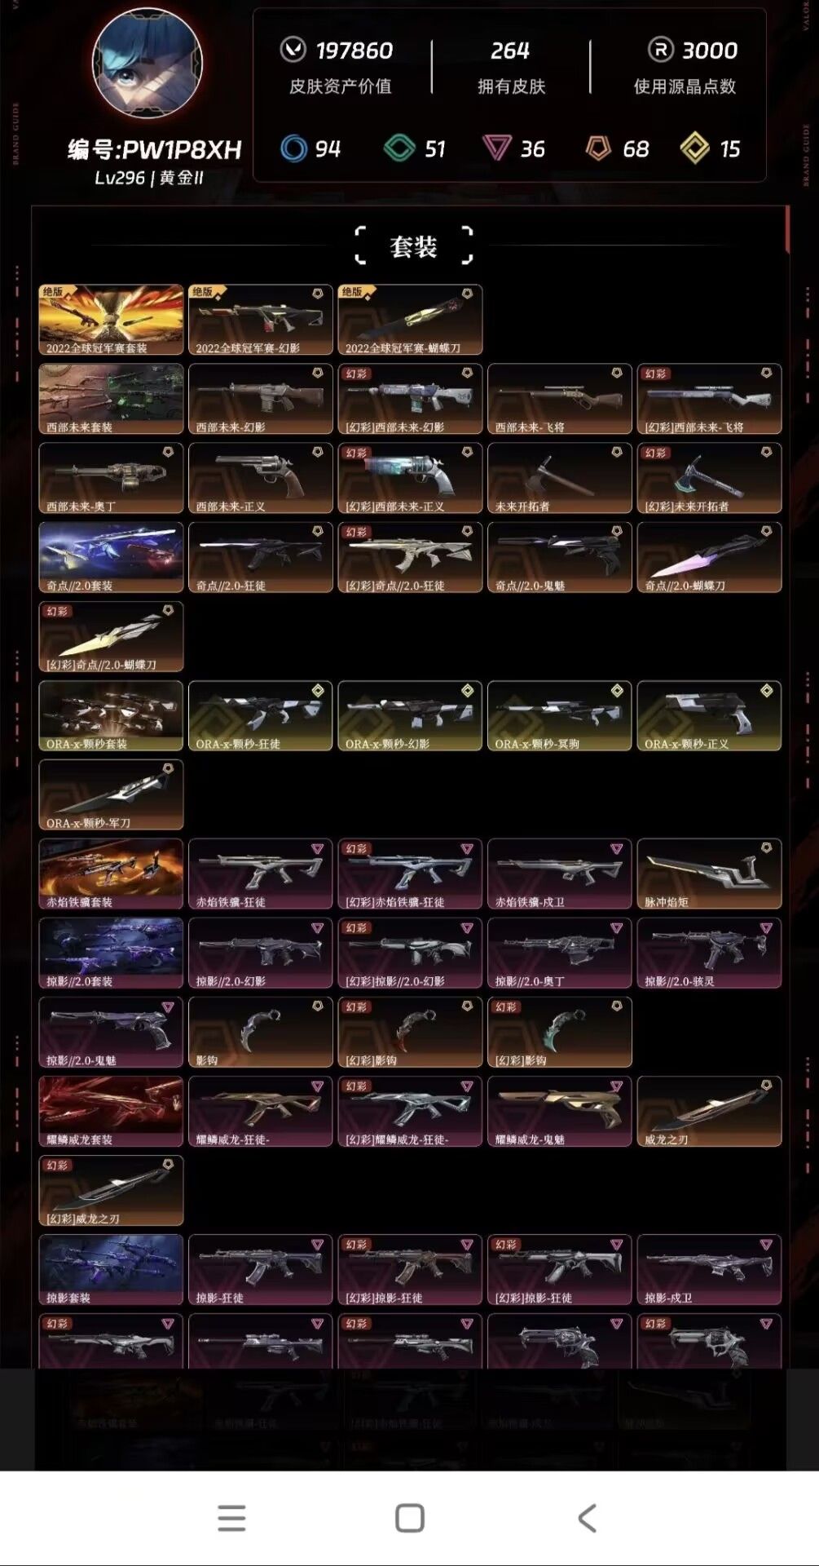819x1566 pixels.
Task: Go back with the Android back arrow
Action: [x=587, y=1518]
